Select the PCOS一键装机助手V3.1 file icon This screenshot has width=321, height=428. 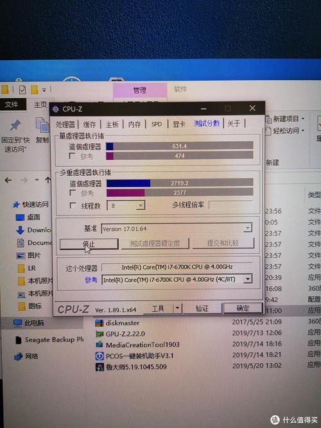(100, 356)
